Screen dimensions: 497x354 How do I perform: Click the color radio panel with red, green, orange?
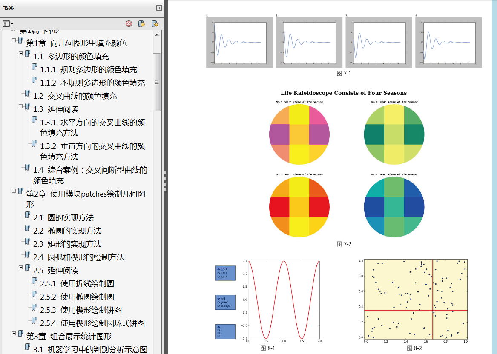[225, 303]
